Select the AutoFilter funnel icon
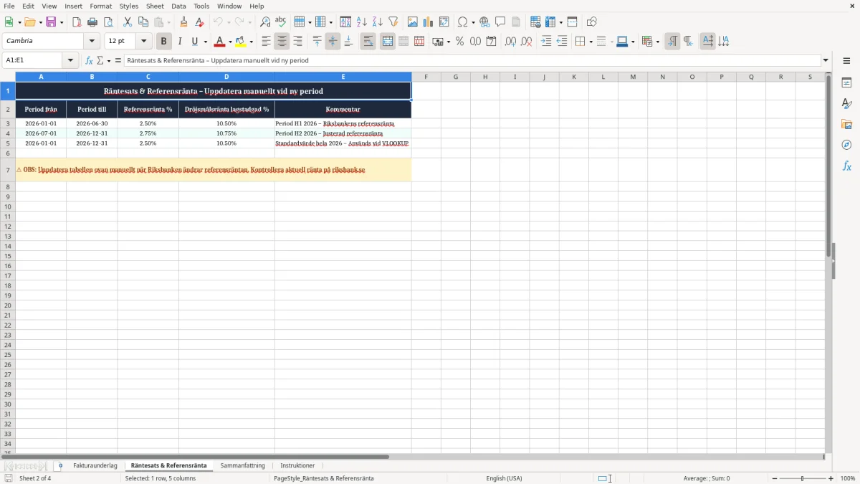The height and width of the screenshot is (484, 860). pos(393,22)
